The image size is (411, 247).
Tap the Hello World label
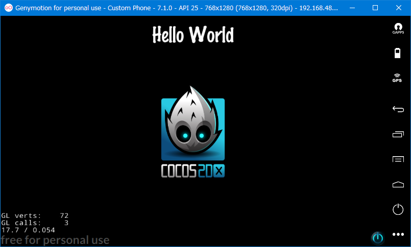193,35
